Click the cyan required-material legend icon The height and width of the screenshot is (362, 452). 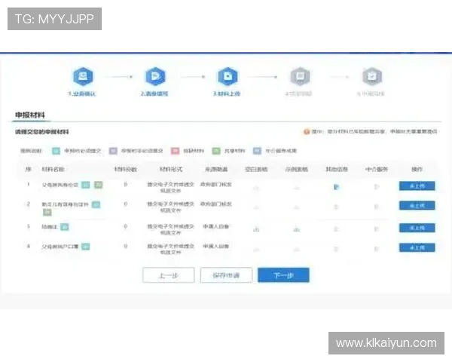(x=56, y=151)
